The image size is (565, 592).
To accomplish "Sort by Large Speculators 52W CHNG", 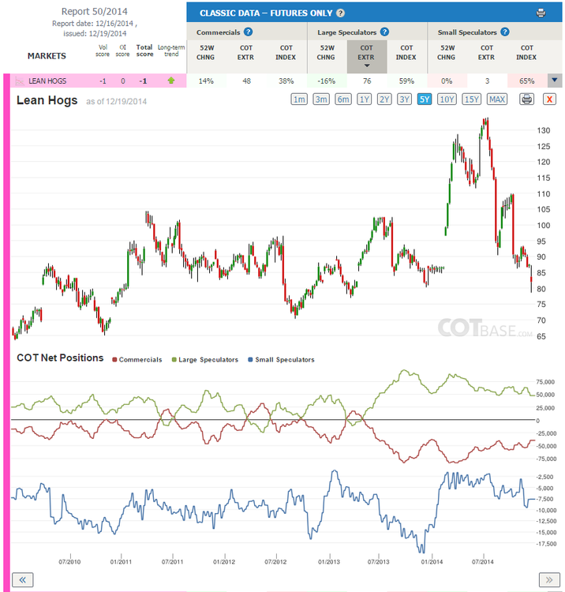I will click(x=327, y=52).
